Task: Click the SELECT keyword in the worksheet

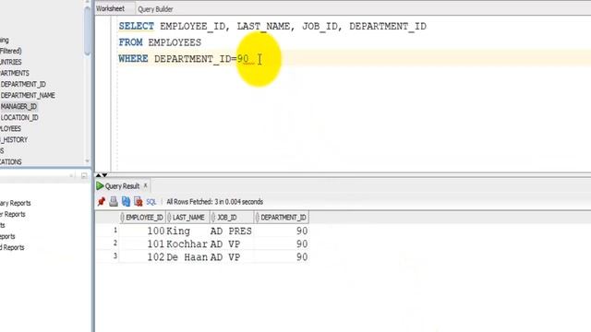Action: click(137, 27)
